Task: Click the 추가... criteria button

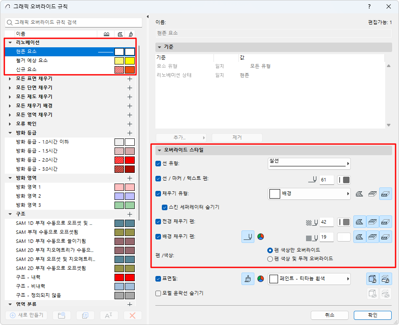Action: point(181,138)
